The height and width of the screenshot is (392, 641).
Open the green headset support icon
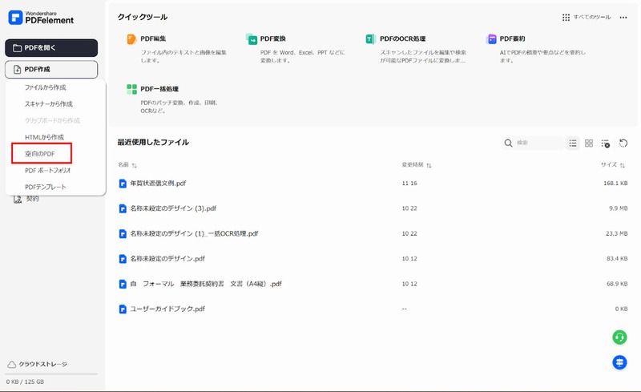click(x=619, y=337)
